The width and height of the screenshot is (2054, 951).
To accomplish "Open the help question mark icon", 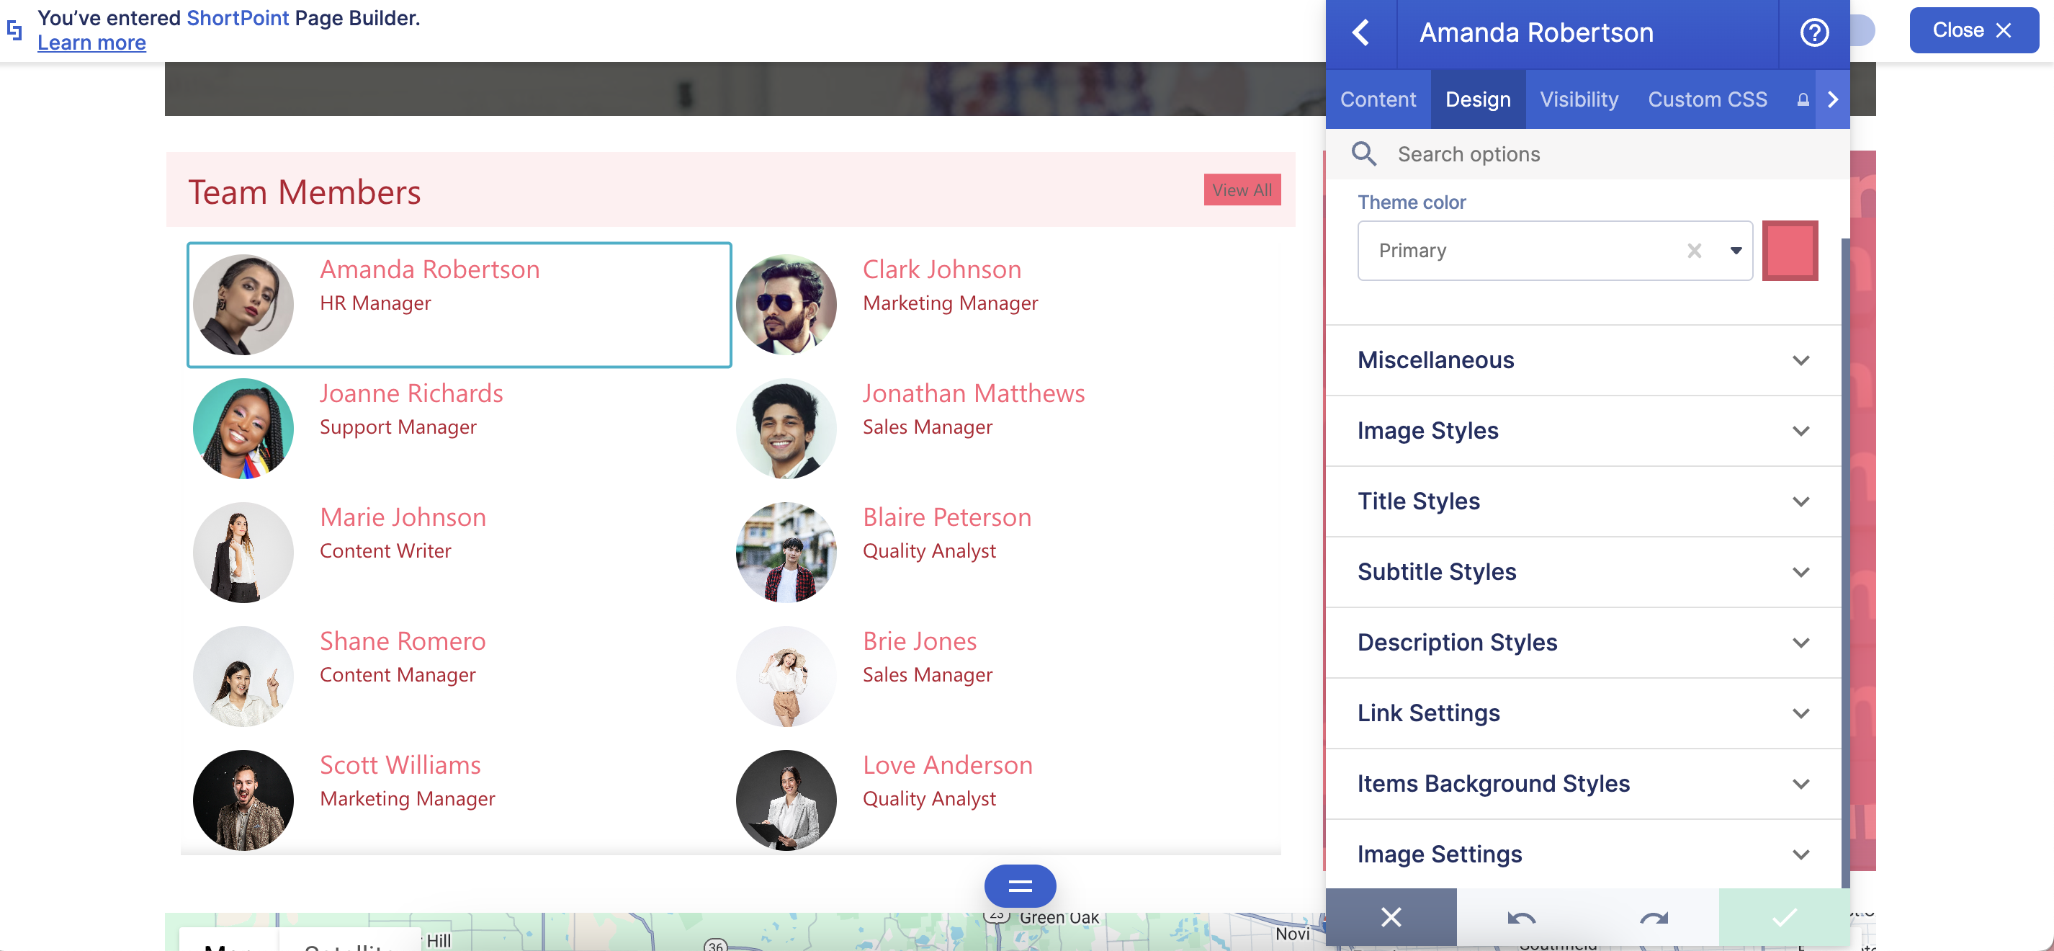I will 1814,34.
